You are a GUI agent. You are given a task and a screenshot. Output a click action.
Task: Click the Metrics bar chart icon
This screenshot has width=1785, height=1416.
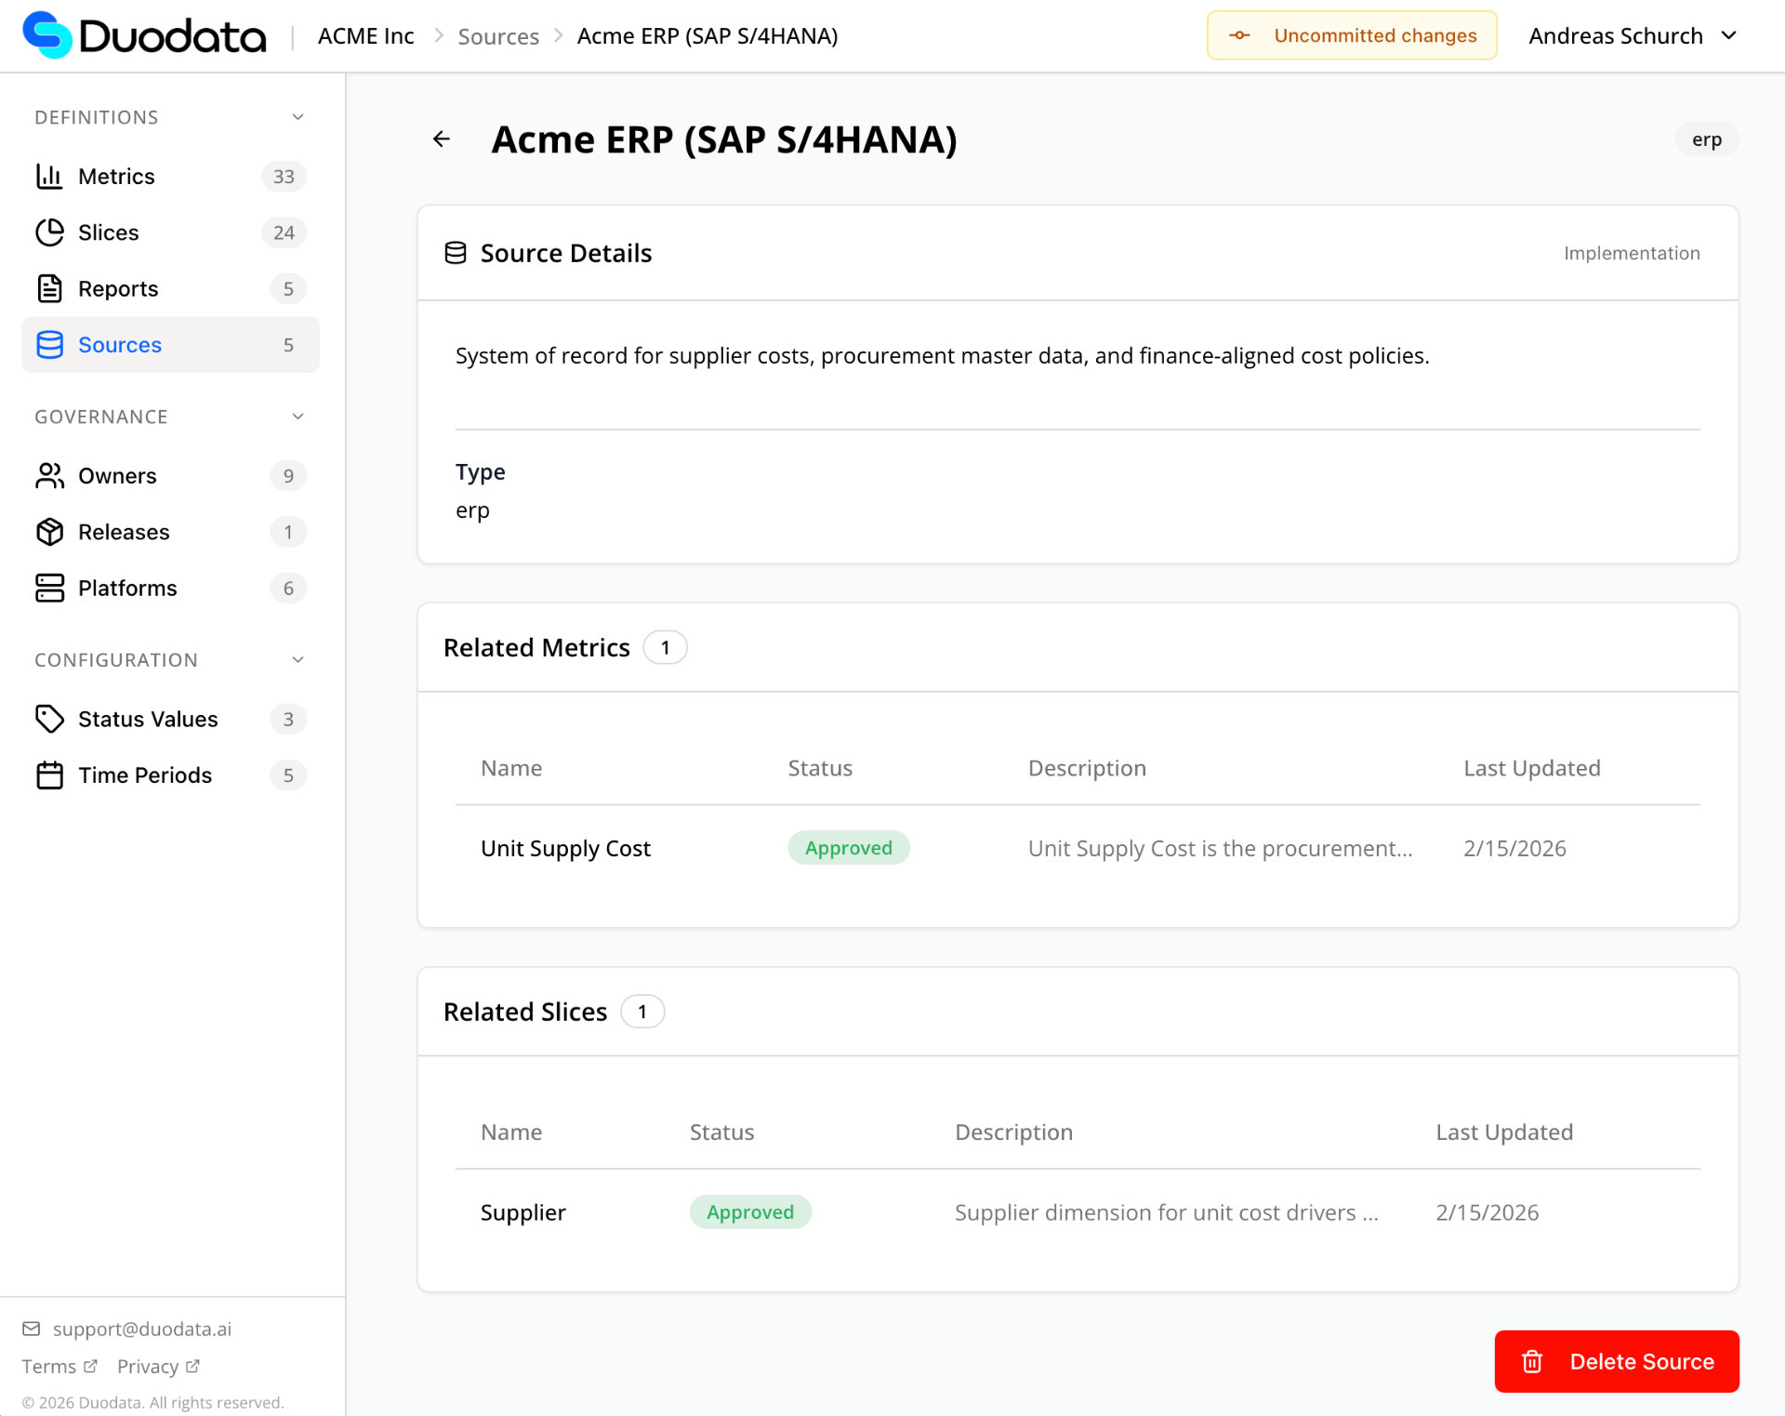(49, 177)
